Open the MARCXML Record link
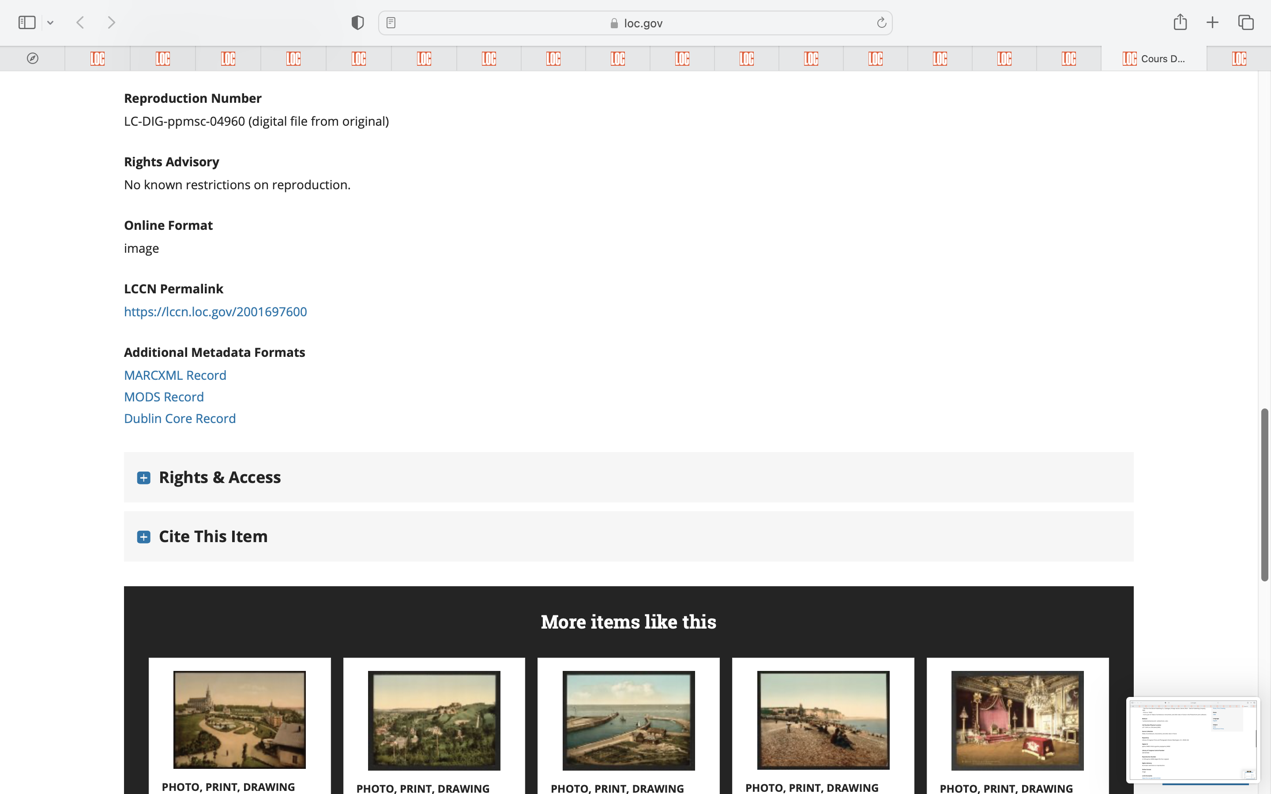This screenshot has height=794, width=1271. click(x=175, y=375)
